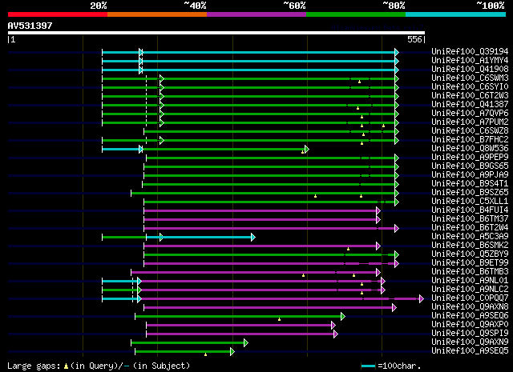Screen dimensions: 513x372
Task: Select UniRef100_B9ET99 subject name
Action: [x=470, y=263]
